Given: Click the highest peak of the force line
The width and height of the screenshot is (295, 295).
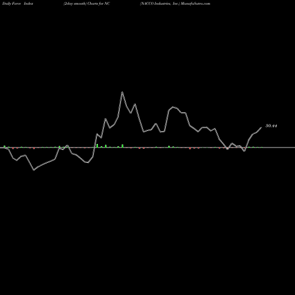Looking at the screenshot, I should pos(122,92).
